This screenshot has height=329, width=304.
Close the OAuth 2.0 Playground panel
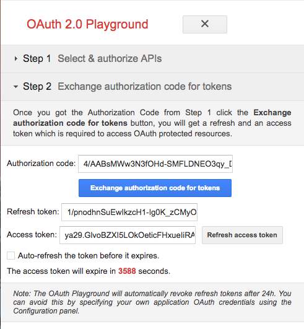pos(204,24)
